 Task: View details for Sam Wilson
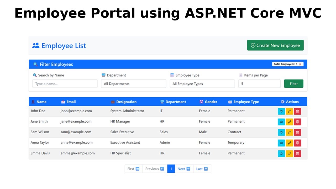(x=281, y=132)
